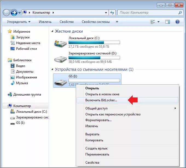Image resolution: width=186 pixels, height=168 pixels.
Task: Click the text 17,2 ГБ свободно из 55,8 ГБ
Action: point(89,47)
